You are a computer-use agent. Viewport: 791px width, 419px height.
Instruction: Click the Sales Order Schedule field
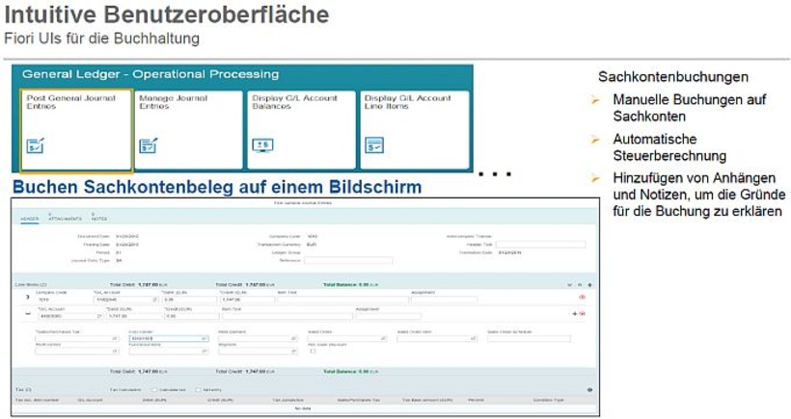click(x=529, y=339)
